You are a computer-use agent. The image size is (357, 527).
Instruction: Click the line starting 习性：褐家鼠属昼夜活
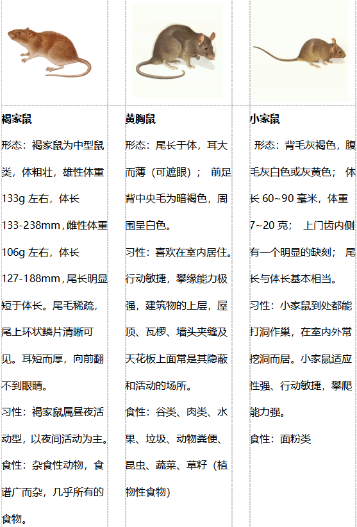[53, 412]
